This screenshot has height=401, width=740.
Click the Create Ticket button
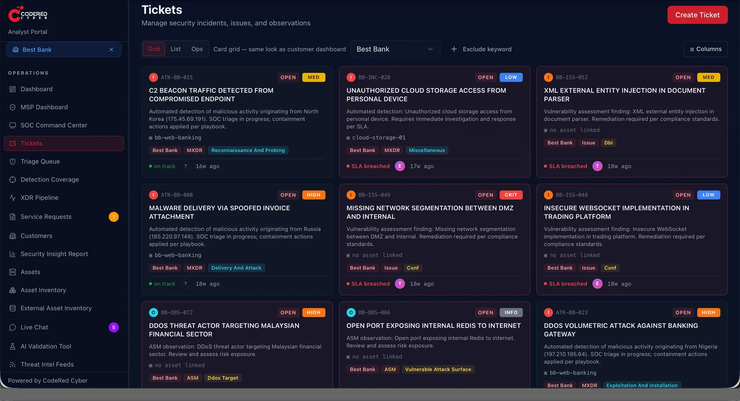tap(698, 15)
